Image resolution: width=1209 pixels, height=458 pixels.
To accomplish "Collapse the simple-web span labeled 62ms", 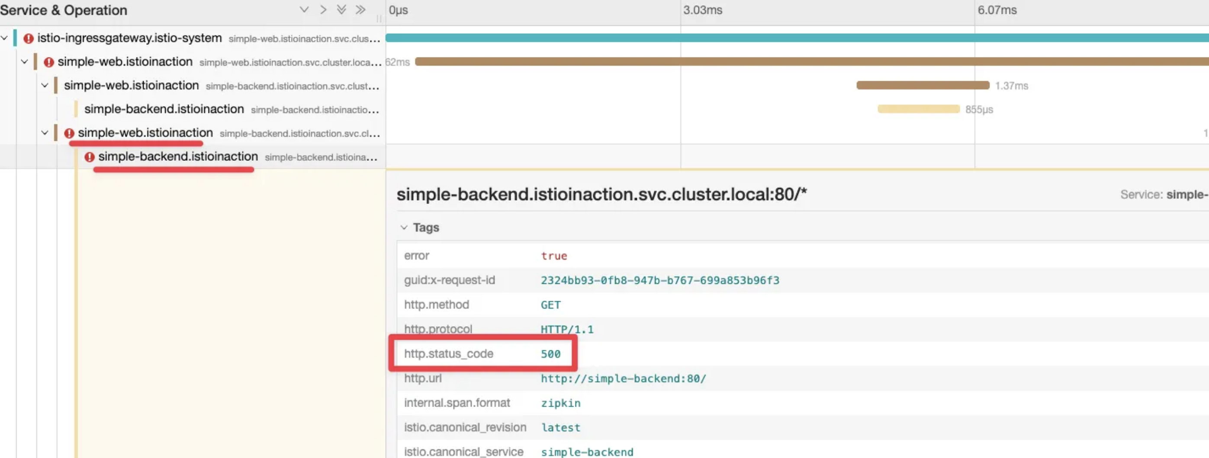I will [24, 61].
